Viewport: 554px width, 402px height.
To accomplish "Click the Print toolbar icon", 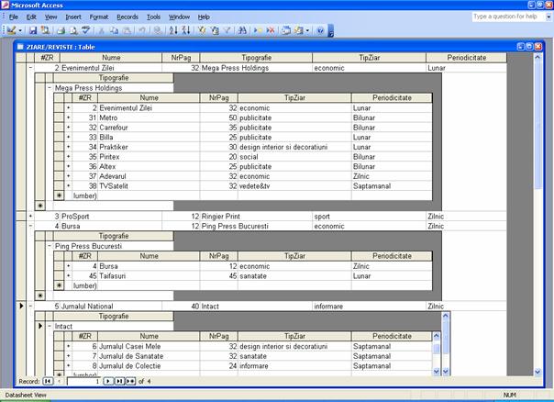I will [60, 30].
